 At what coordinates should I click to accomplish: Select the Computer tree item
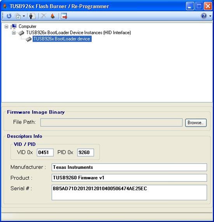[28, 26]
